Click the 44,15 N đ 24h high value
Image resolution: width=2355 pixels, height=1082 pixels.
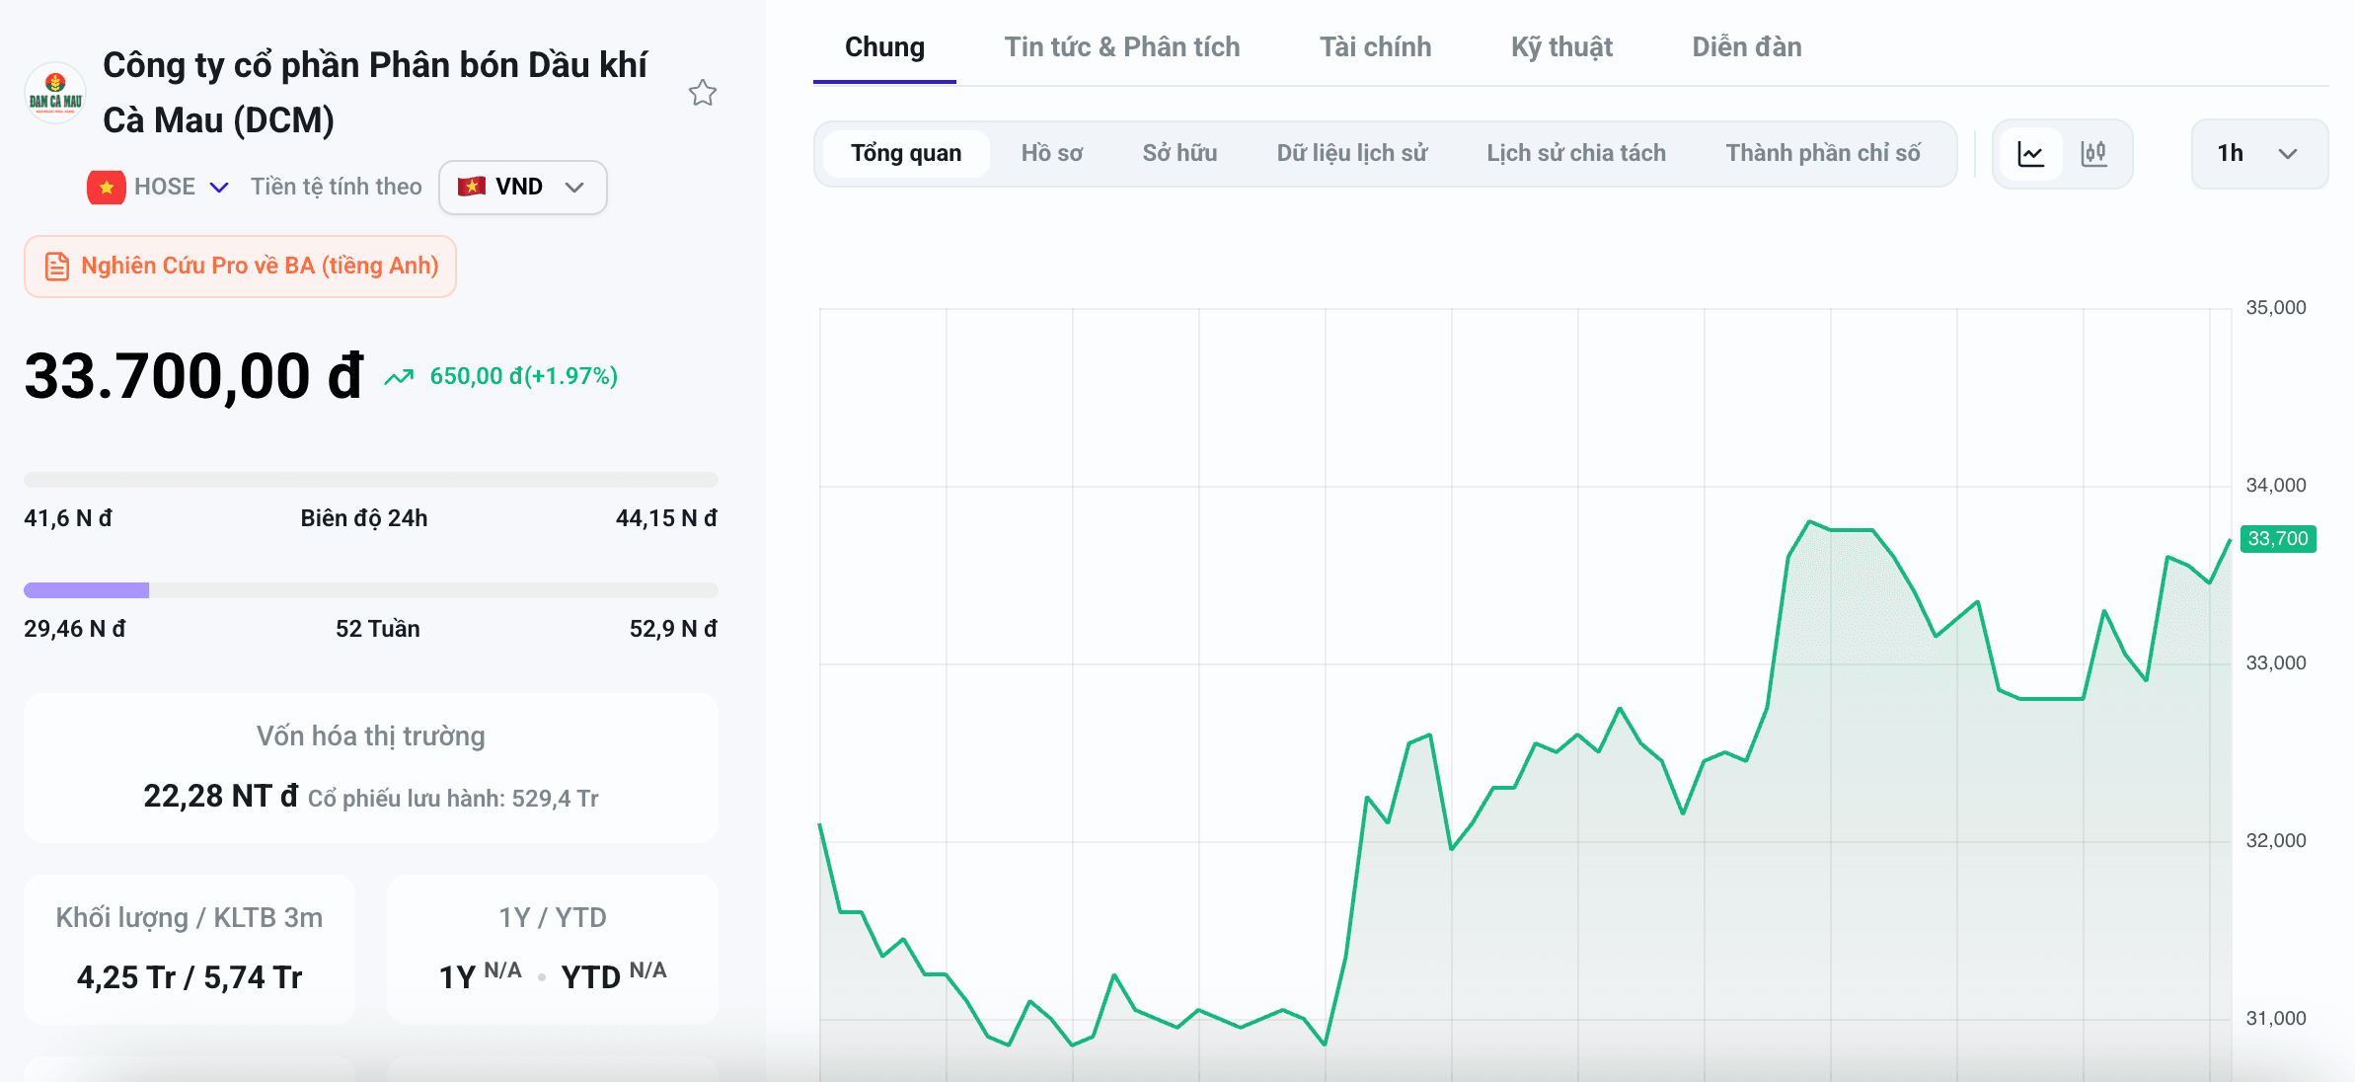pos(666,518)
